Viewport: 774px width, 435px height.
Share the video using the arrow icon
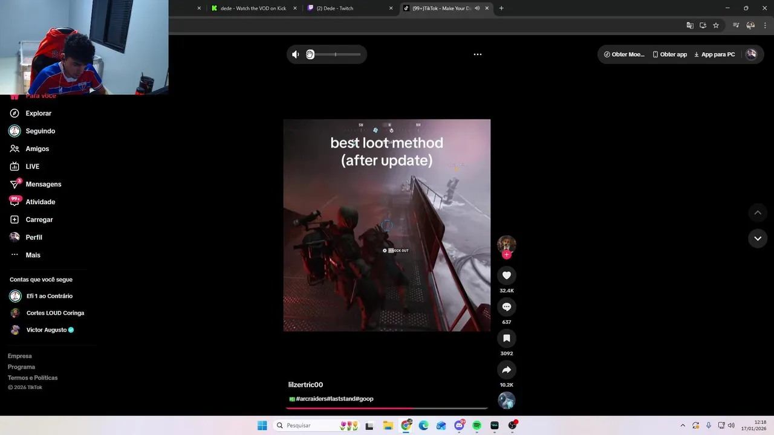507,370
